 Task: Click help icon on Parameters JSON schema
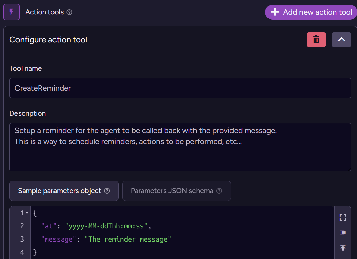(x=219, y=191)
